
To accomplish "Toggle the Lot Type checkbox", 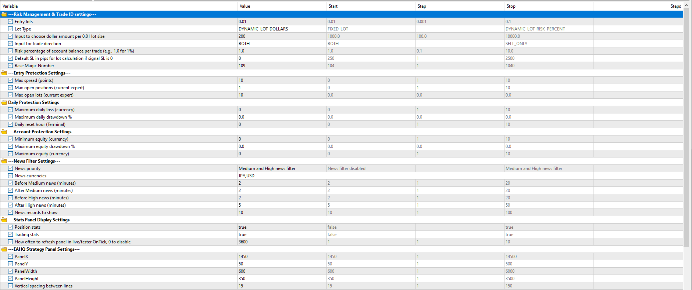I will (11, 29).
